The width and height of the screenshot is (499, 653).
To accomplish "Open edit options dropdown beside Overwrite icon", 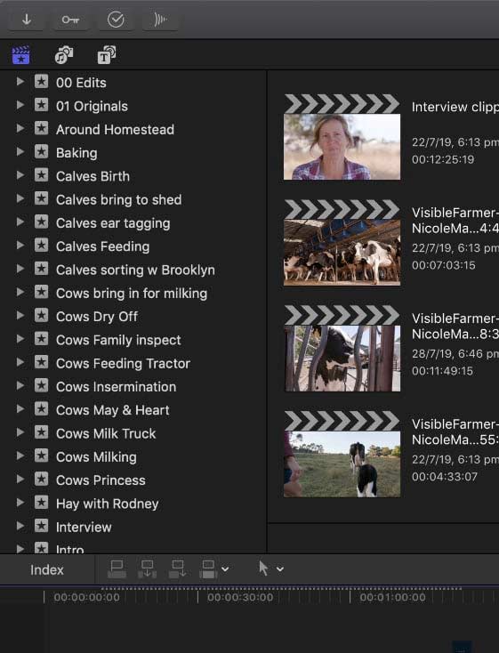I will pos(225,568).
